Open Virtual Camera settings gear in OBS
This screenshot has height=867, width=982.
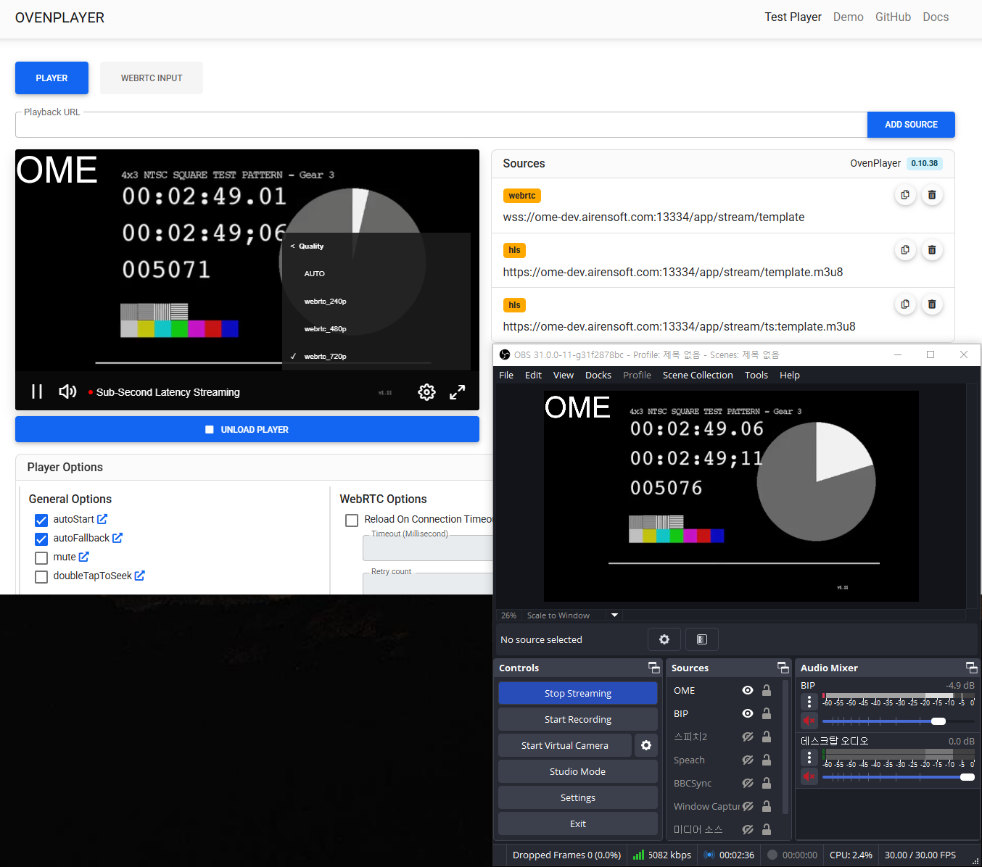(646, 745)
